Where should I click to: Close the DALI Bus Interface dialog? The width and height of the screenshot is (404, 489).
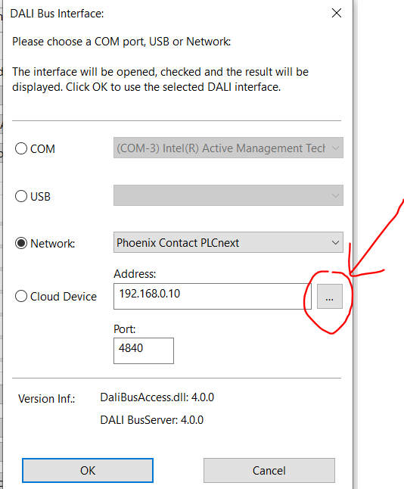(337, 13)
